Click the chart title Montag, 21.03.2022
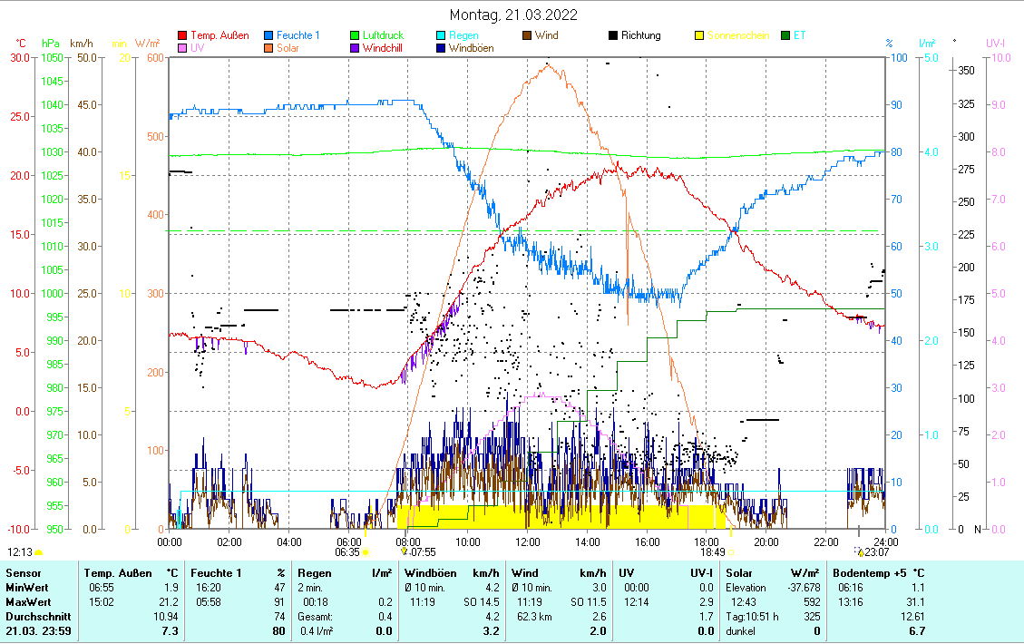Screen dimensions: 1024x644 pyautogui.click(x=513, y=15)
